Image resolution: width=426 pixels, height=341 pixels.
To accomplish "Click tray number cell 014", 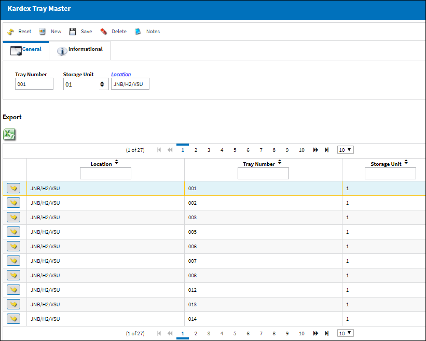I will point(263,319).
